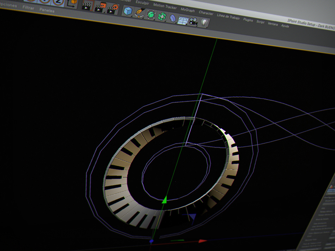The width and height of the screenshot is (335, 251).
Task: Open the Character menu
Action: click(x=206, y=13)
